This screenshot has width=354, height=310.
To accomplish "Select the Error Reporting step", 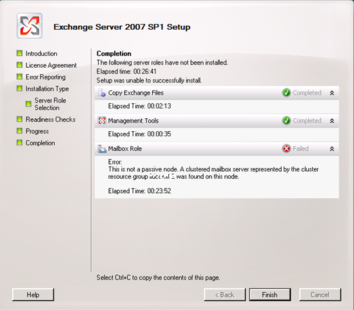I will (x=45, y=77).
